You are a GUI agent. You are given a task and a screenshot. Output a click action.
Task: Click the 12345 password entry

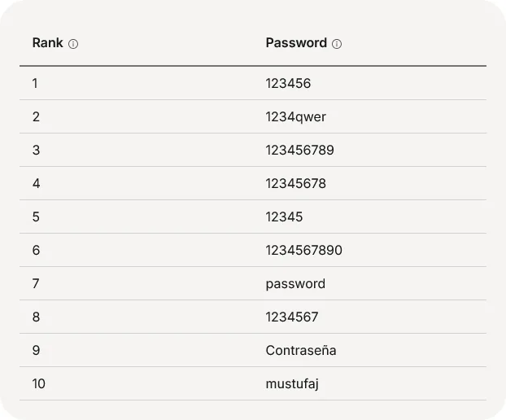tap(284, 217)
